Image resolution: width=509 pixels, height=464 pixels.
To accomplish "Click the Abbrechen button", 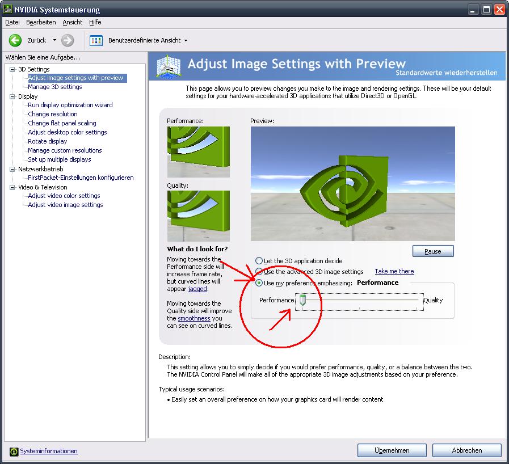I will pyautogui.click(x=467, y=450).
